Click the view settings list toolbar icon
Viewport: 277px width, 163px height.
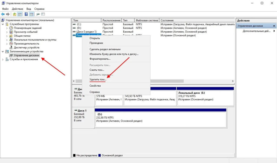[43, 14]
